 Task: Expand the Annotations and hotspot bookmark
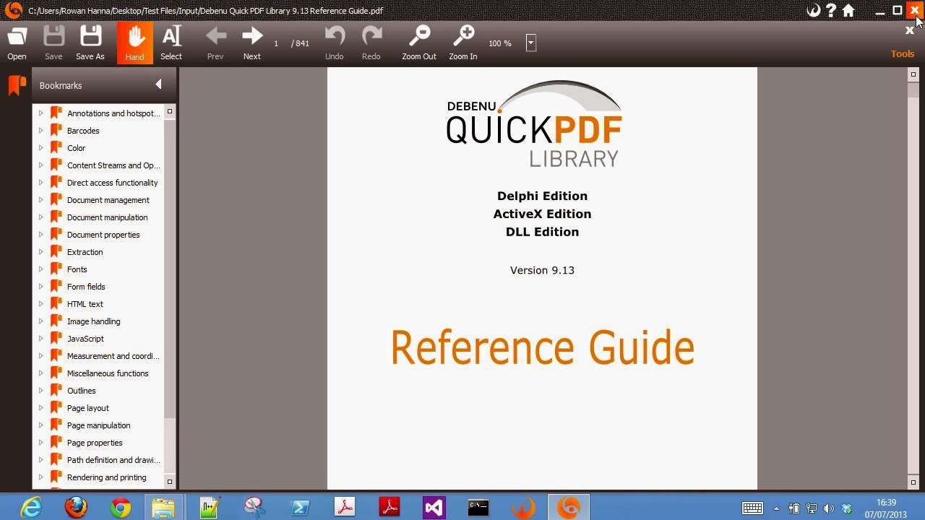pyautogui.click(x=40, y=113)
